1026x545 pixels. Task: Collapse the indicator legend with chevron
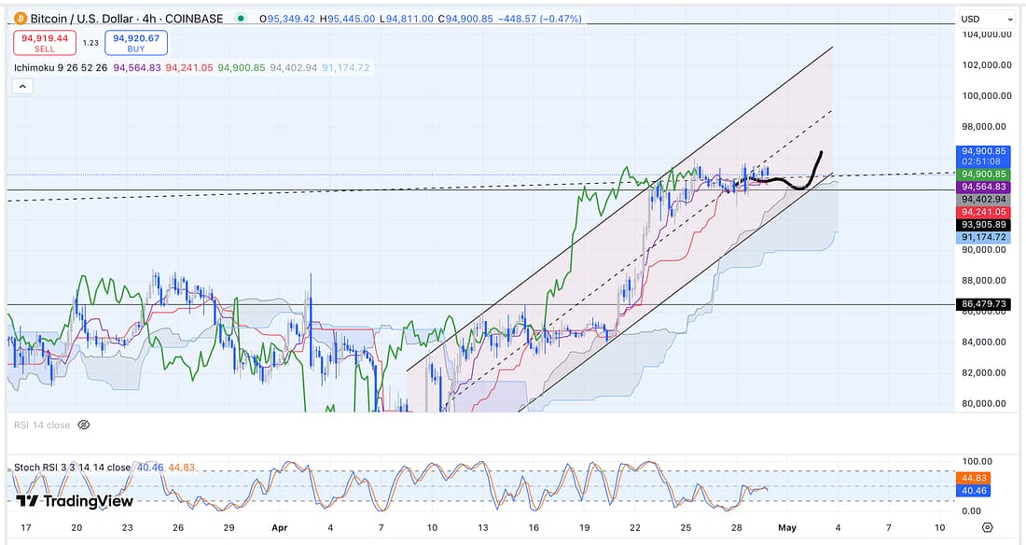coord(22,86)
